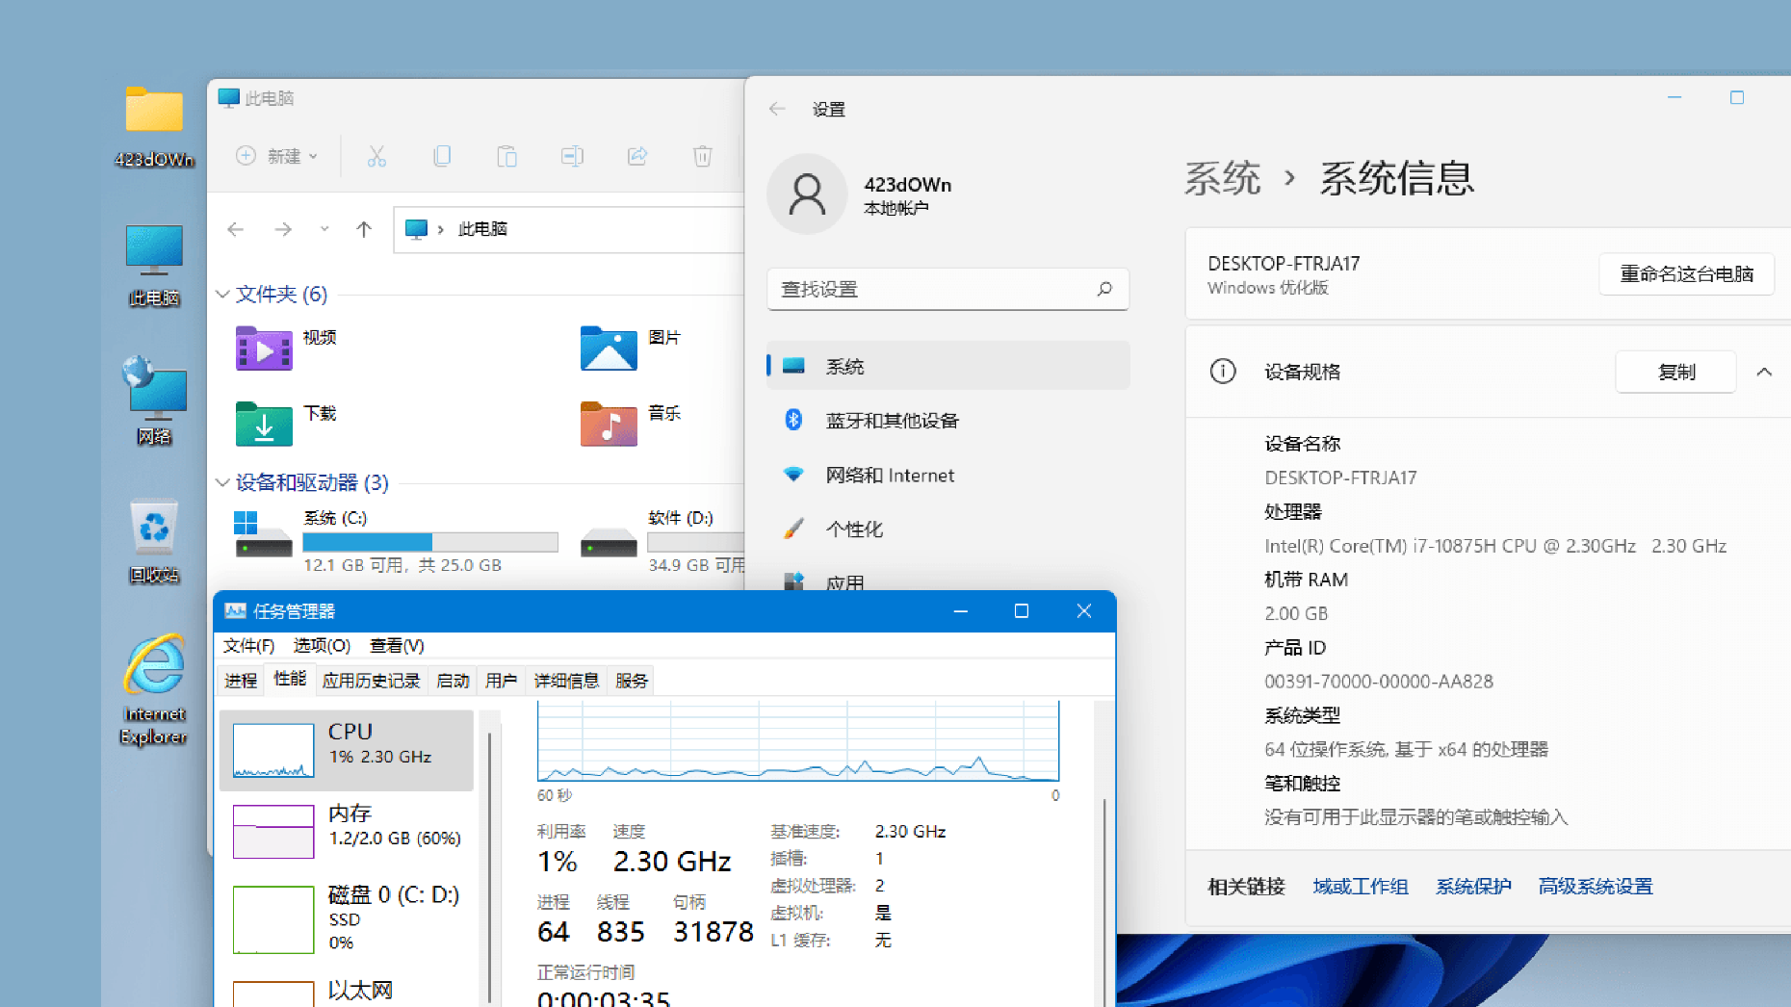Switch to the 服务 tab
The image size is (1791, 1007).
(631, 680)
